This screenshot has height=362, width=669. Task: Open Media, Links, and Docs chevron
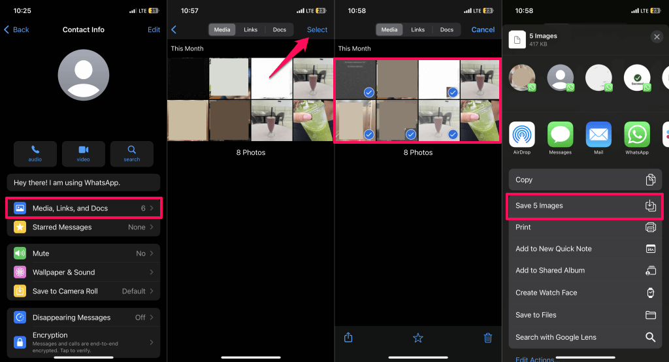[x=152, y=208]
